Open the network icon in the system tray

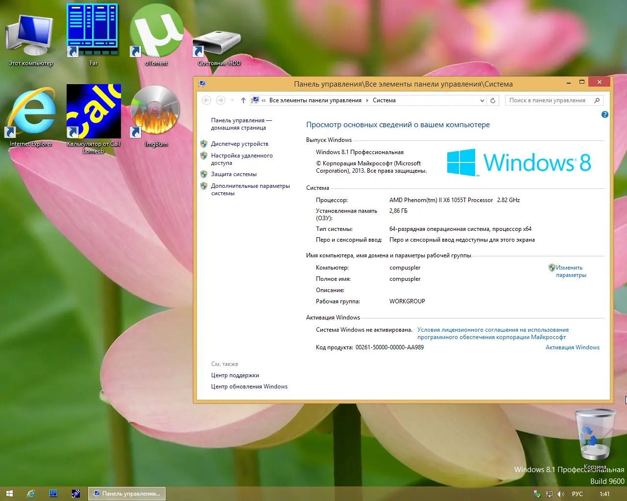[549, 494]
